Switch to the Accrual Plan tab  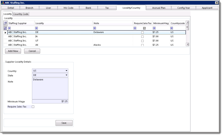pyautogui.click(x=158, y=8)
